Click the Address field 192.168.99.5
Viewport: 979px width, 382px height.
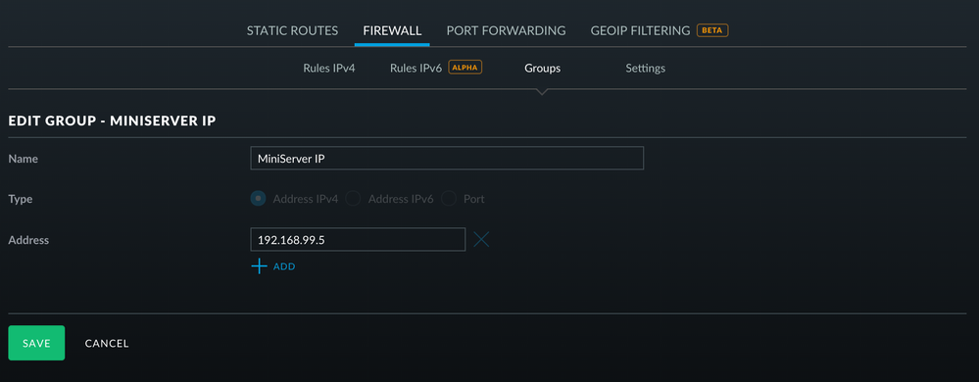358,240
